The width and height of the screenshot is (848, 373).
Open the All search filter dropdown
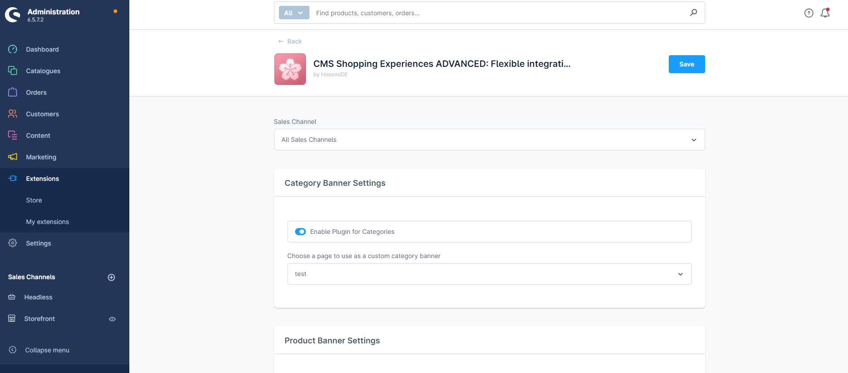coord(294,13)
